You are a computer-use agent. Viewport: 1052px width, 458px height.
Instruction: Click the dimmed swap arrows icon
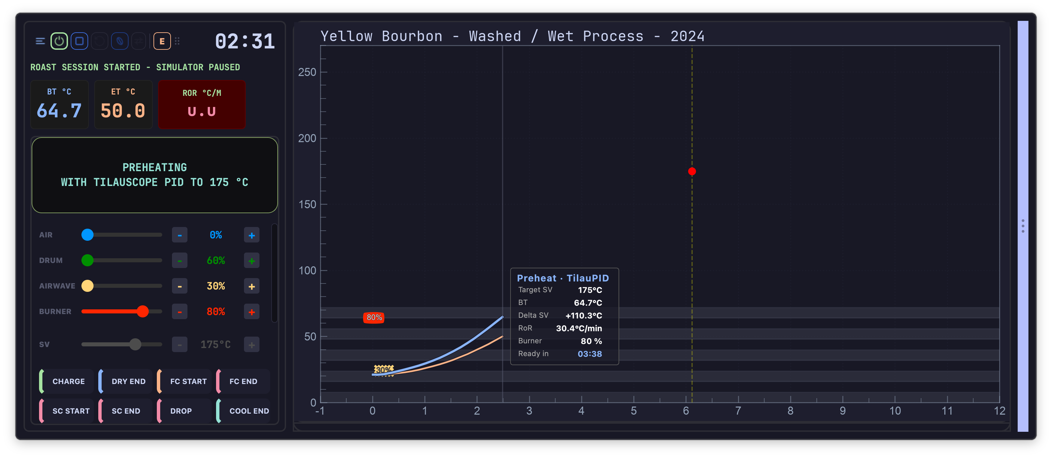point(139,41)
